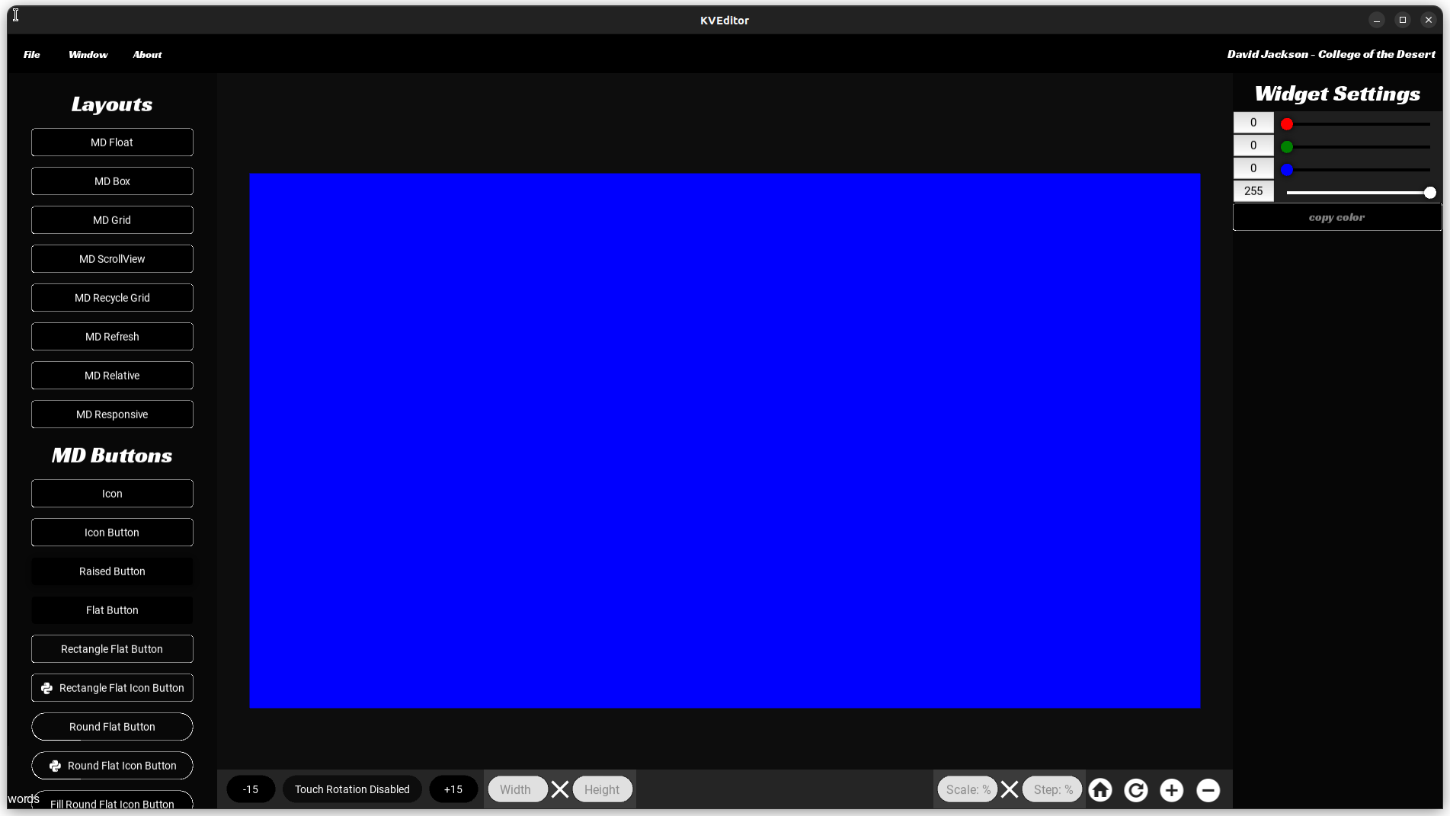Click the red channel value field

pyautogui.click(x=1253, y=122)
